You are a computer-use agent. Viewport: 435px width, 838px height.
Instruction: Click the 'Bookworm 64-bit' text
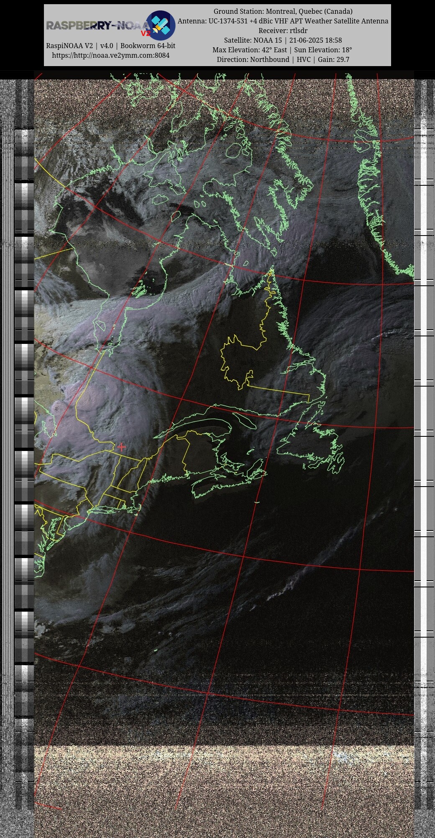pyautogui.click(x=148, y=46)
